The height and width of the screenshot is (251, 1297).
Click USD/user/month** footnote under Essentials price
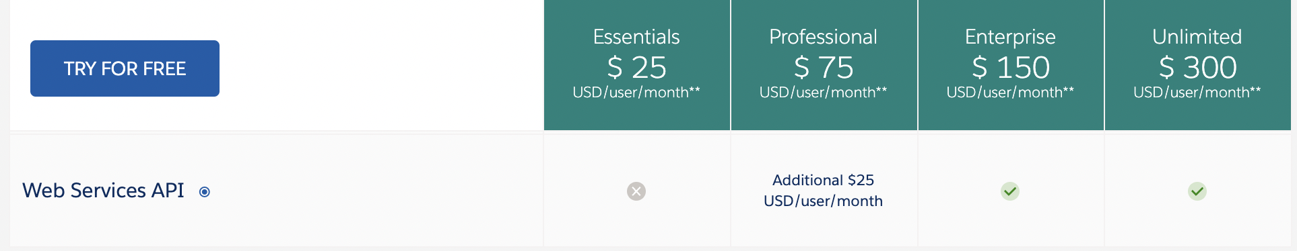[636, 93]
